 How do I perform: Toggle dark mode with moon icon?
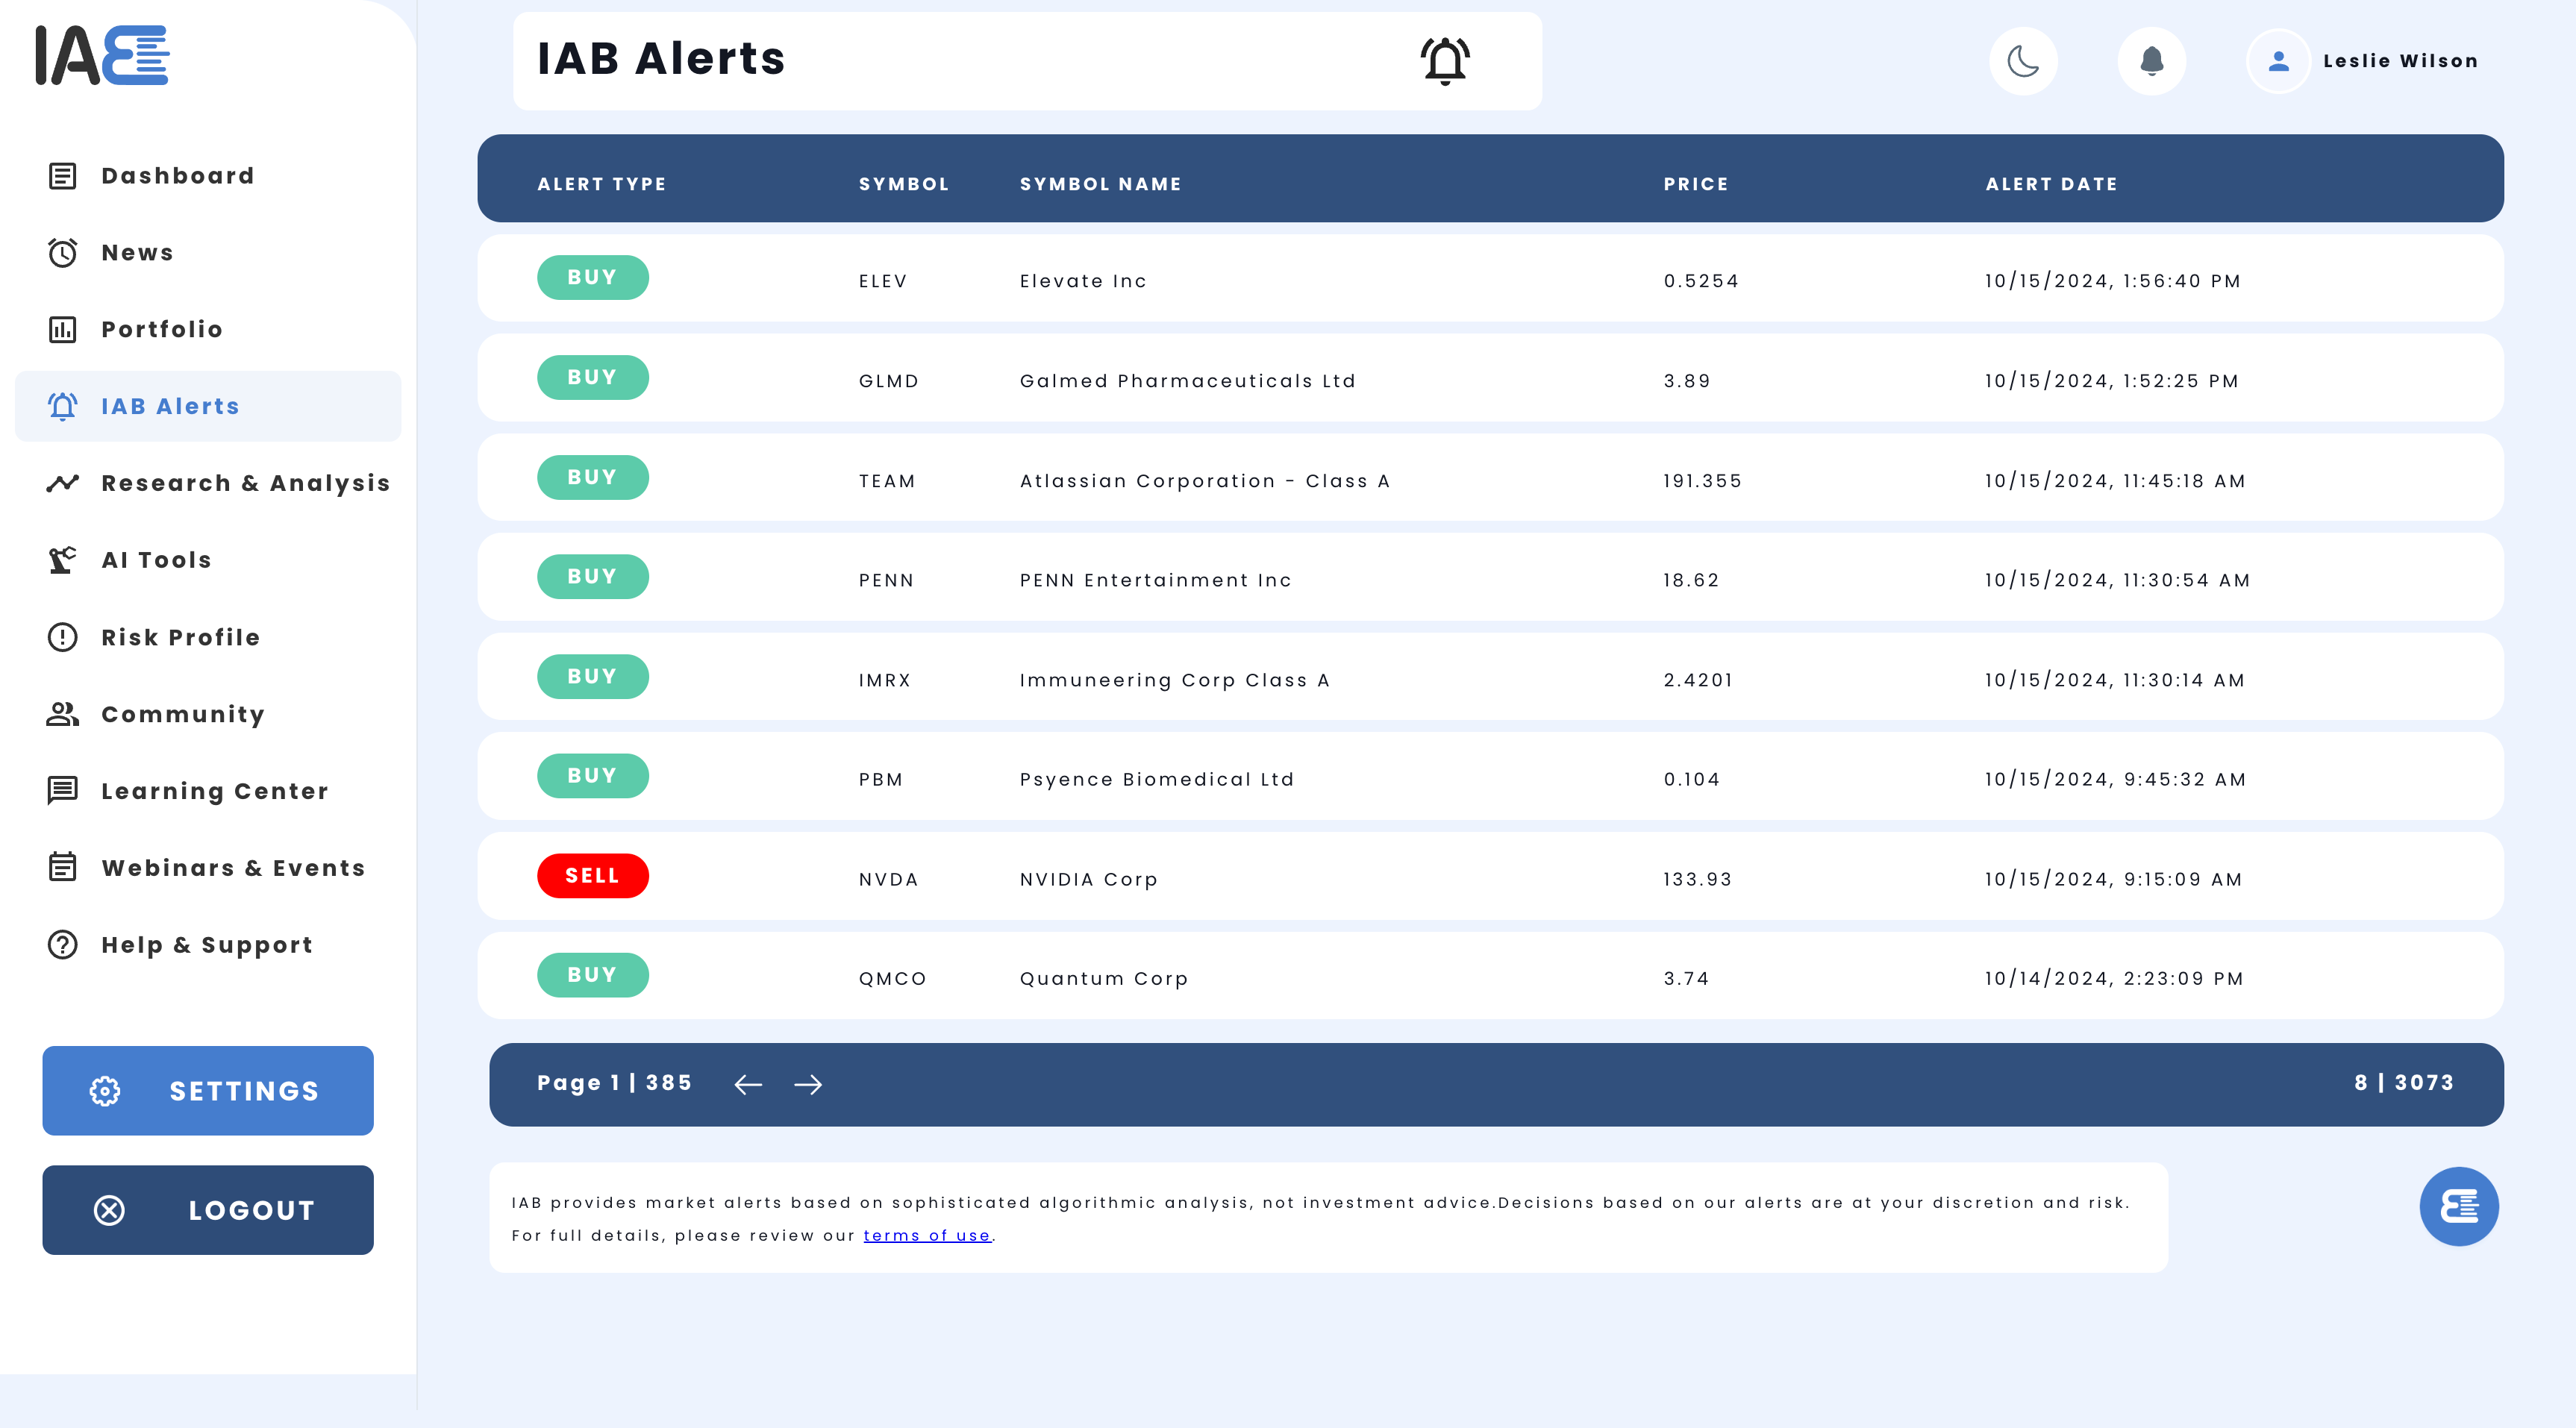pyautogui.click(x=2022, y=61)
